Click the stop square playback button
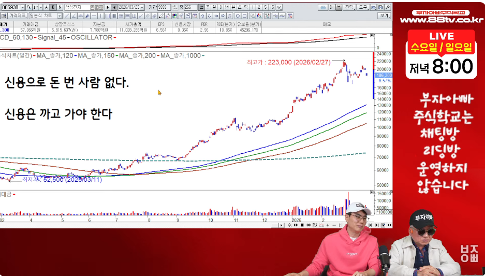 pyautogui.click(x=302, y=225)
